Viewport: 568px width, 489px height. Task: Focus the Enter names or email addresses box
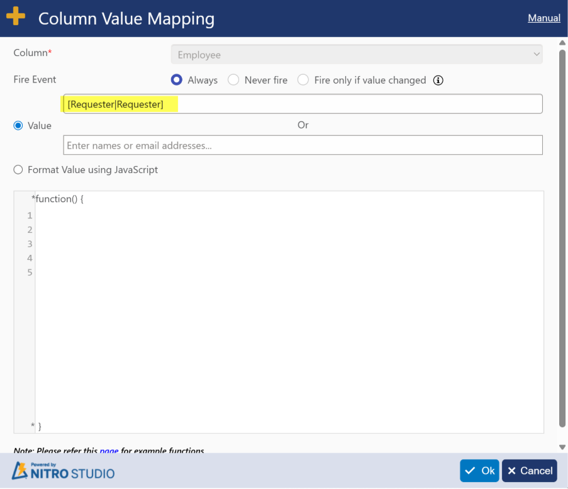302,145
